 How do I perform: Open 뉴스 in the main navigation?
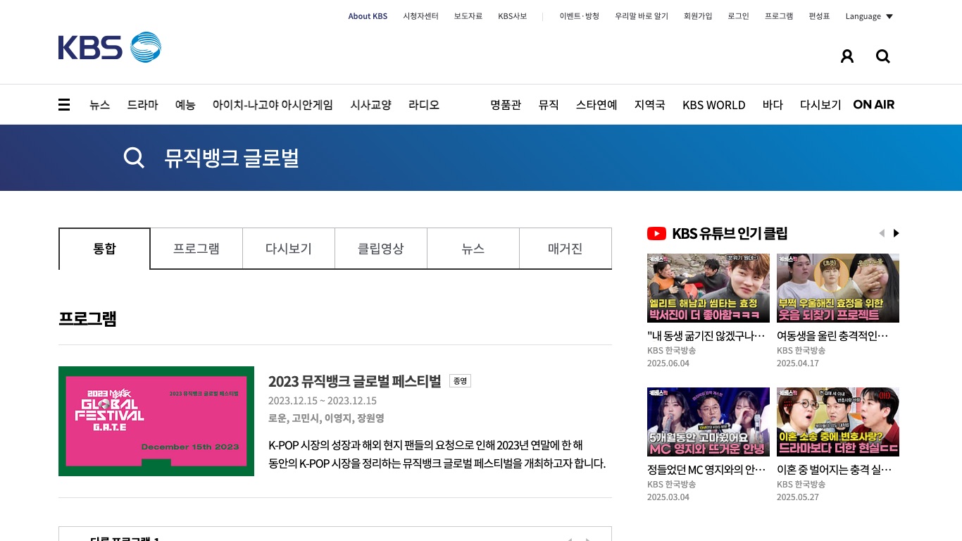99,105
